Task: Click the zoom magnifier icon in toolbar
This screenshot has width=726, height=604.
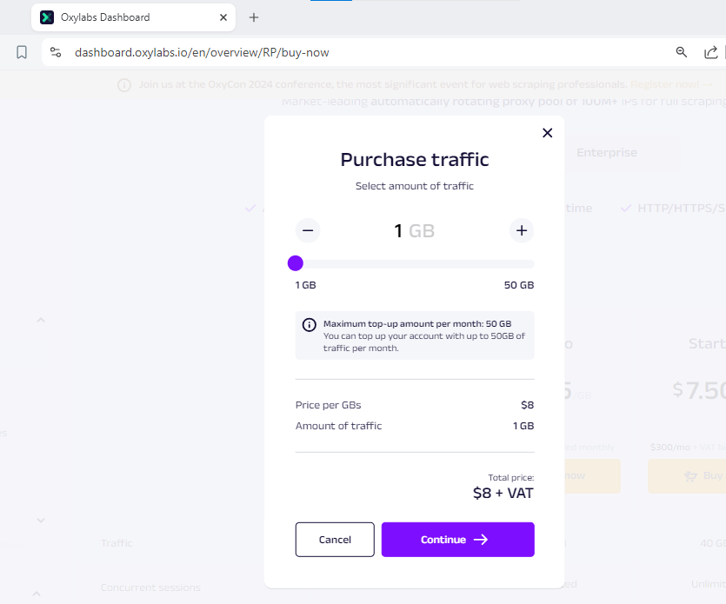Action: point(682,52)
